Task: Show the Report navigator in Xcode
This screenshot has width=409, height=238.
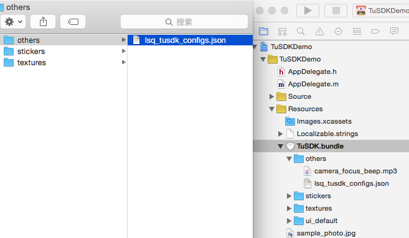Action: (394, 31)
